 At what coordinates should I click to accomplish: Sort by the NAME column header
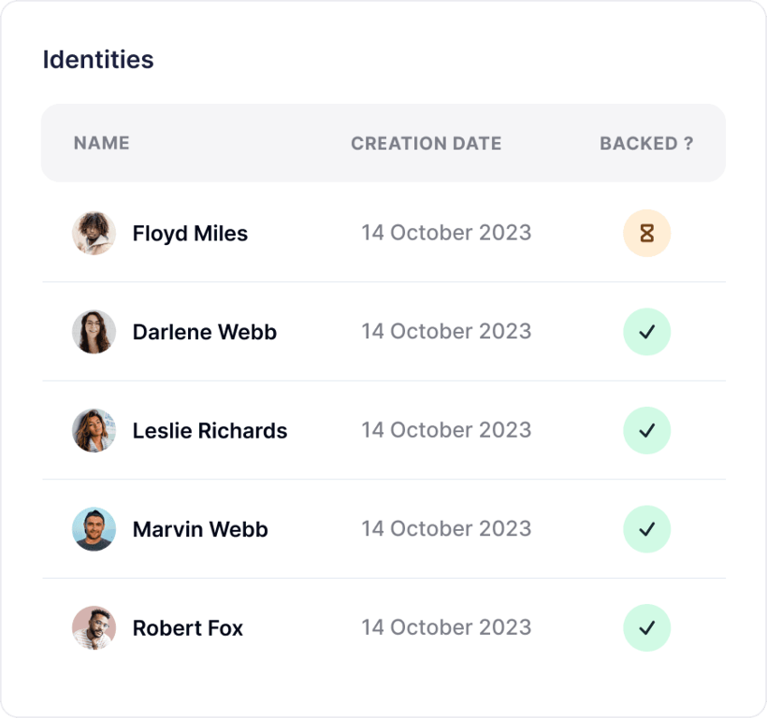point(101,143)
